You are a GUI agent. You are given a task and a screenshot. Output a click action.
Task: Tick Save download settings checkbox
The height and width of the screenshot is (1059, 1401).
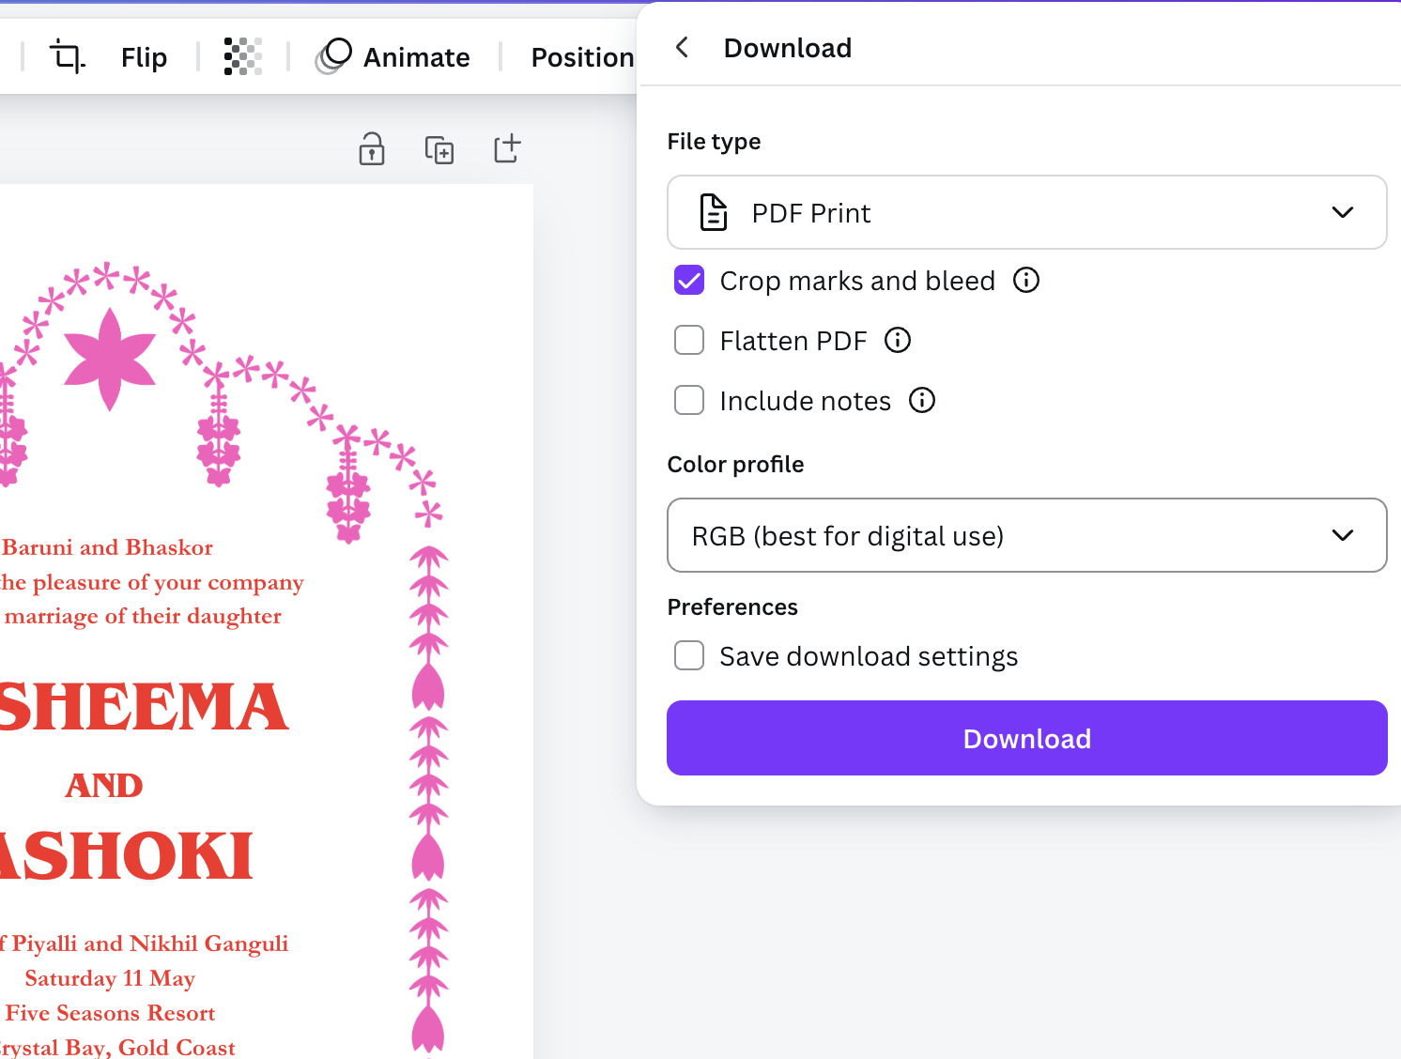coord(689,655)
